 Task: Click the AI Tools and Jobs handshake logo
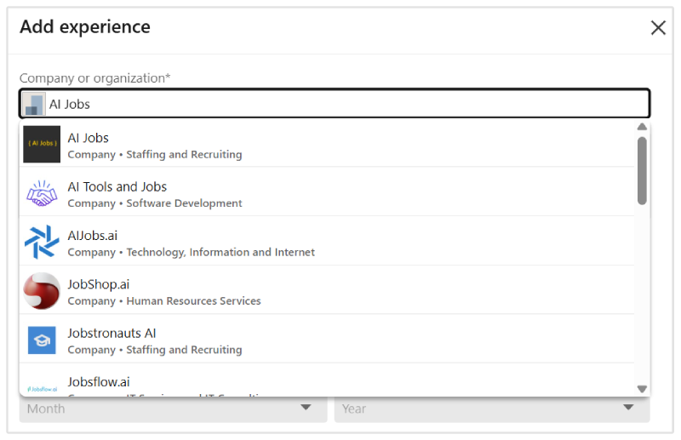point(42,193)
